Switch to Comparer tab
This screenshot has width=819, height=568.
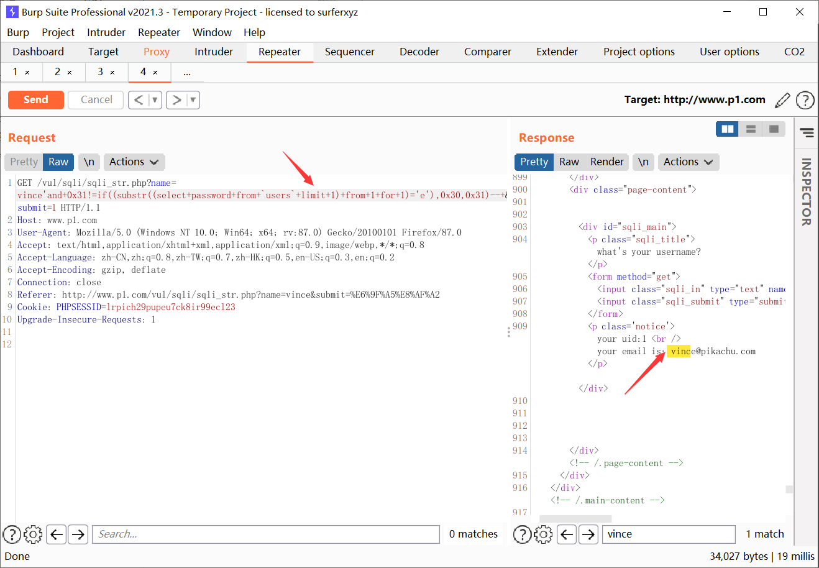coord(488,52)
